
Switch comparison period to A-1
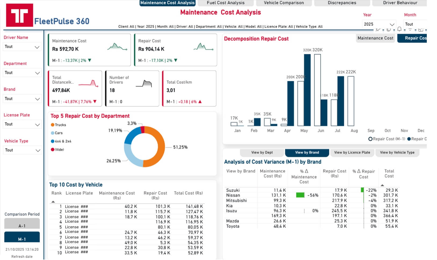[22, 223]
